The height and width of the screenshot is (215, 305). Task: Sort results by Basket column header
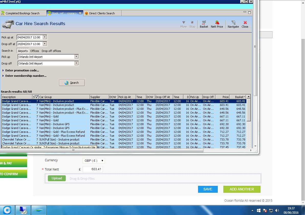238,97
